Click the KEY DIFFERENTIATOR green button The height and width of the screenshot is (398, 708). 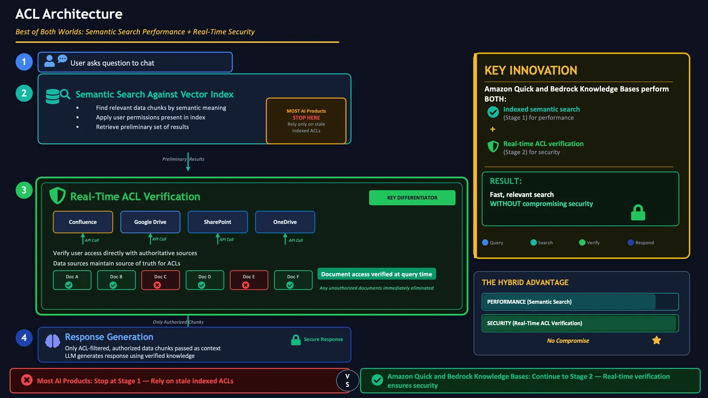(412, 198)
